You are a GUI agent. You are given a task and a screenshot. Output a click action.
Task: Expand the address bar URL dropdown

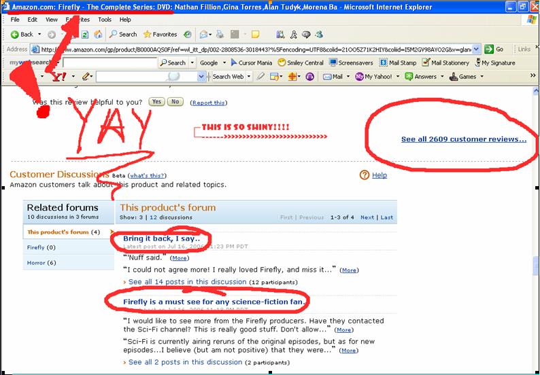[x=476, y=49]
